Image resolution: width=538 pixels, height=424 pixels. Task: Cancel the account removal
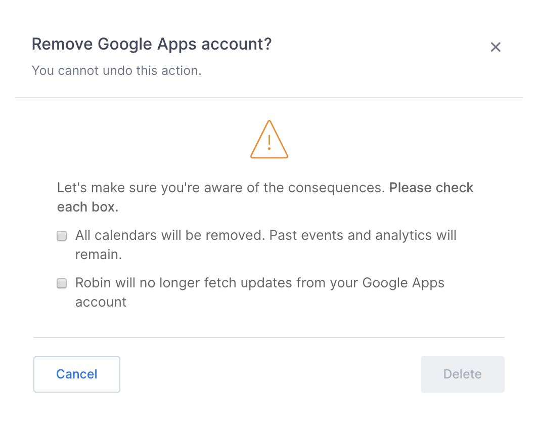pos(77,374)
